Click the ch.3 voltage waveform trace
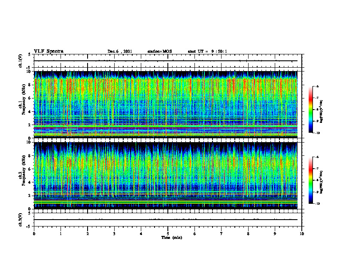Viewport: 340px width, 262px height. (x=166, y=220)
